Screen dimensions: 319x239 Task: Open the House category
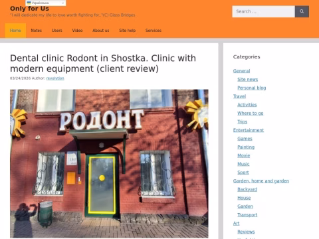click(244, 198)
